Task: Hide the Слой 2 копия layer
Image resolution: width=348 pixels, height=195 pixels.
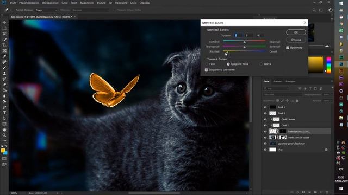Action: coord(265,119)
